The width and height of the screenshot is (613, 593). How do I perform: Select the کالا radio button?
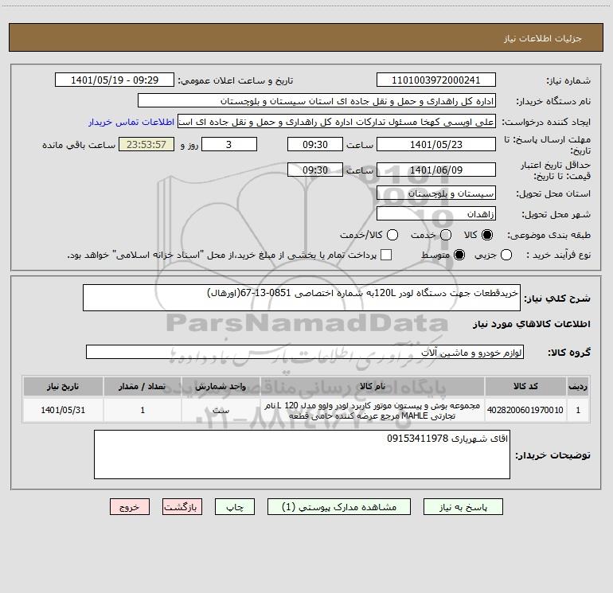487,235
